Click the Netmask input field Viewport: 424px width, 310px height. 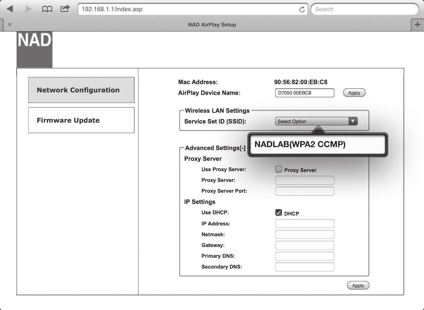click(304, 235)
